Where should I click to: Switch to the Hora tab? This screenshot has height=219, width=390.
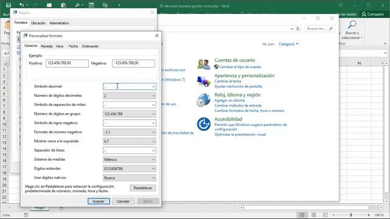pyautogui.click(x=60, y=46)
